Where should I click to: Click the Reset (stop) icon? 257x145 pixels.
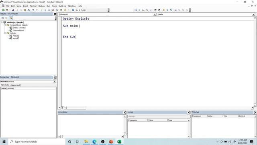pos(49,10)
